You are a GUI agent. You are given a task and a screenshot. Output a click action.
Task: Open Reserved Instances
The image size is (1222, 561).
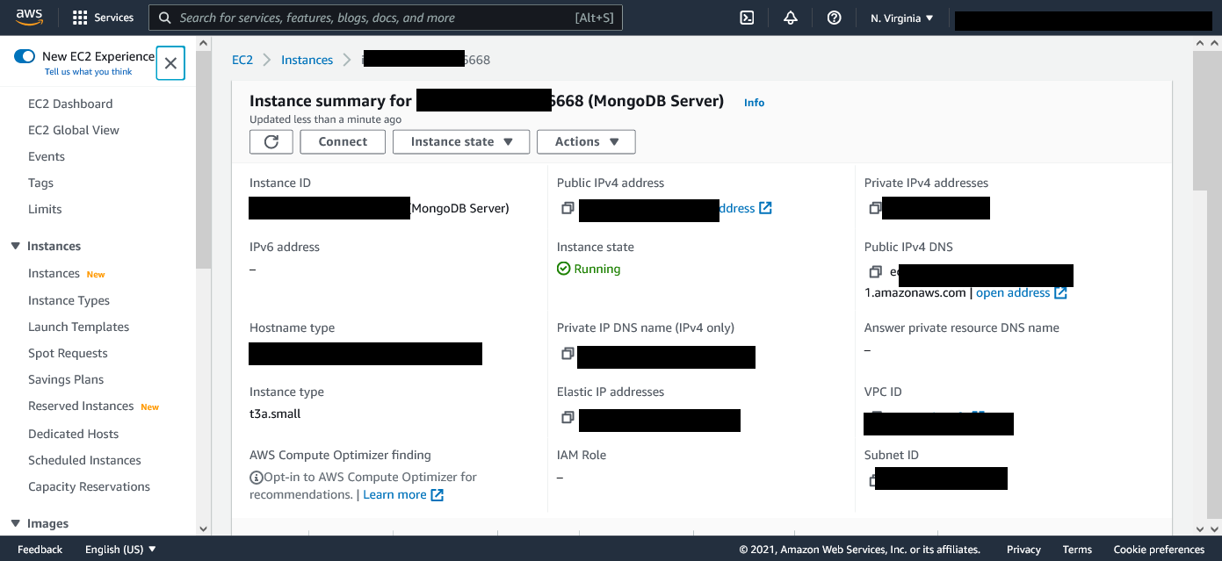click(x=81, y=406)
